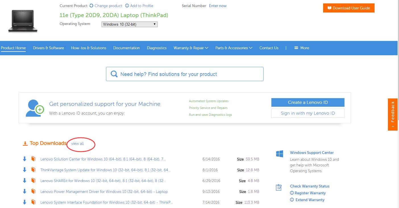Expand the Parts & Accessories menu

click(x=234, y=48)
